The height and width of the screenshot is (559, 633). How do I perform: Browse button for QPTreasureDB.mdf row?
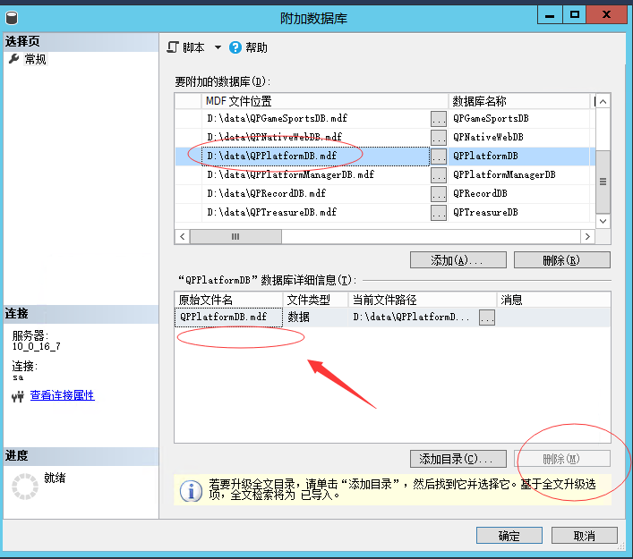click(439, 213)
